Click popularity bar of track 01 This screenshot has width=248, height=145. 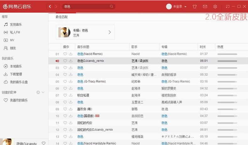(227, 54)
